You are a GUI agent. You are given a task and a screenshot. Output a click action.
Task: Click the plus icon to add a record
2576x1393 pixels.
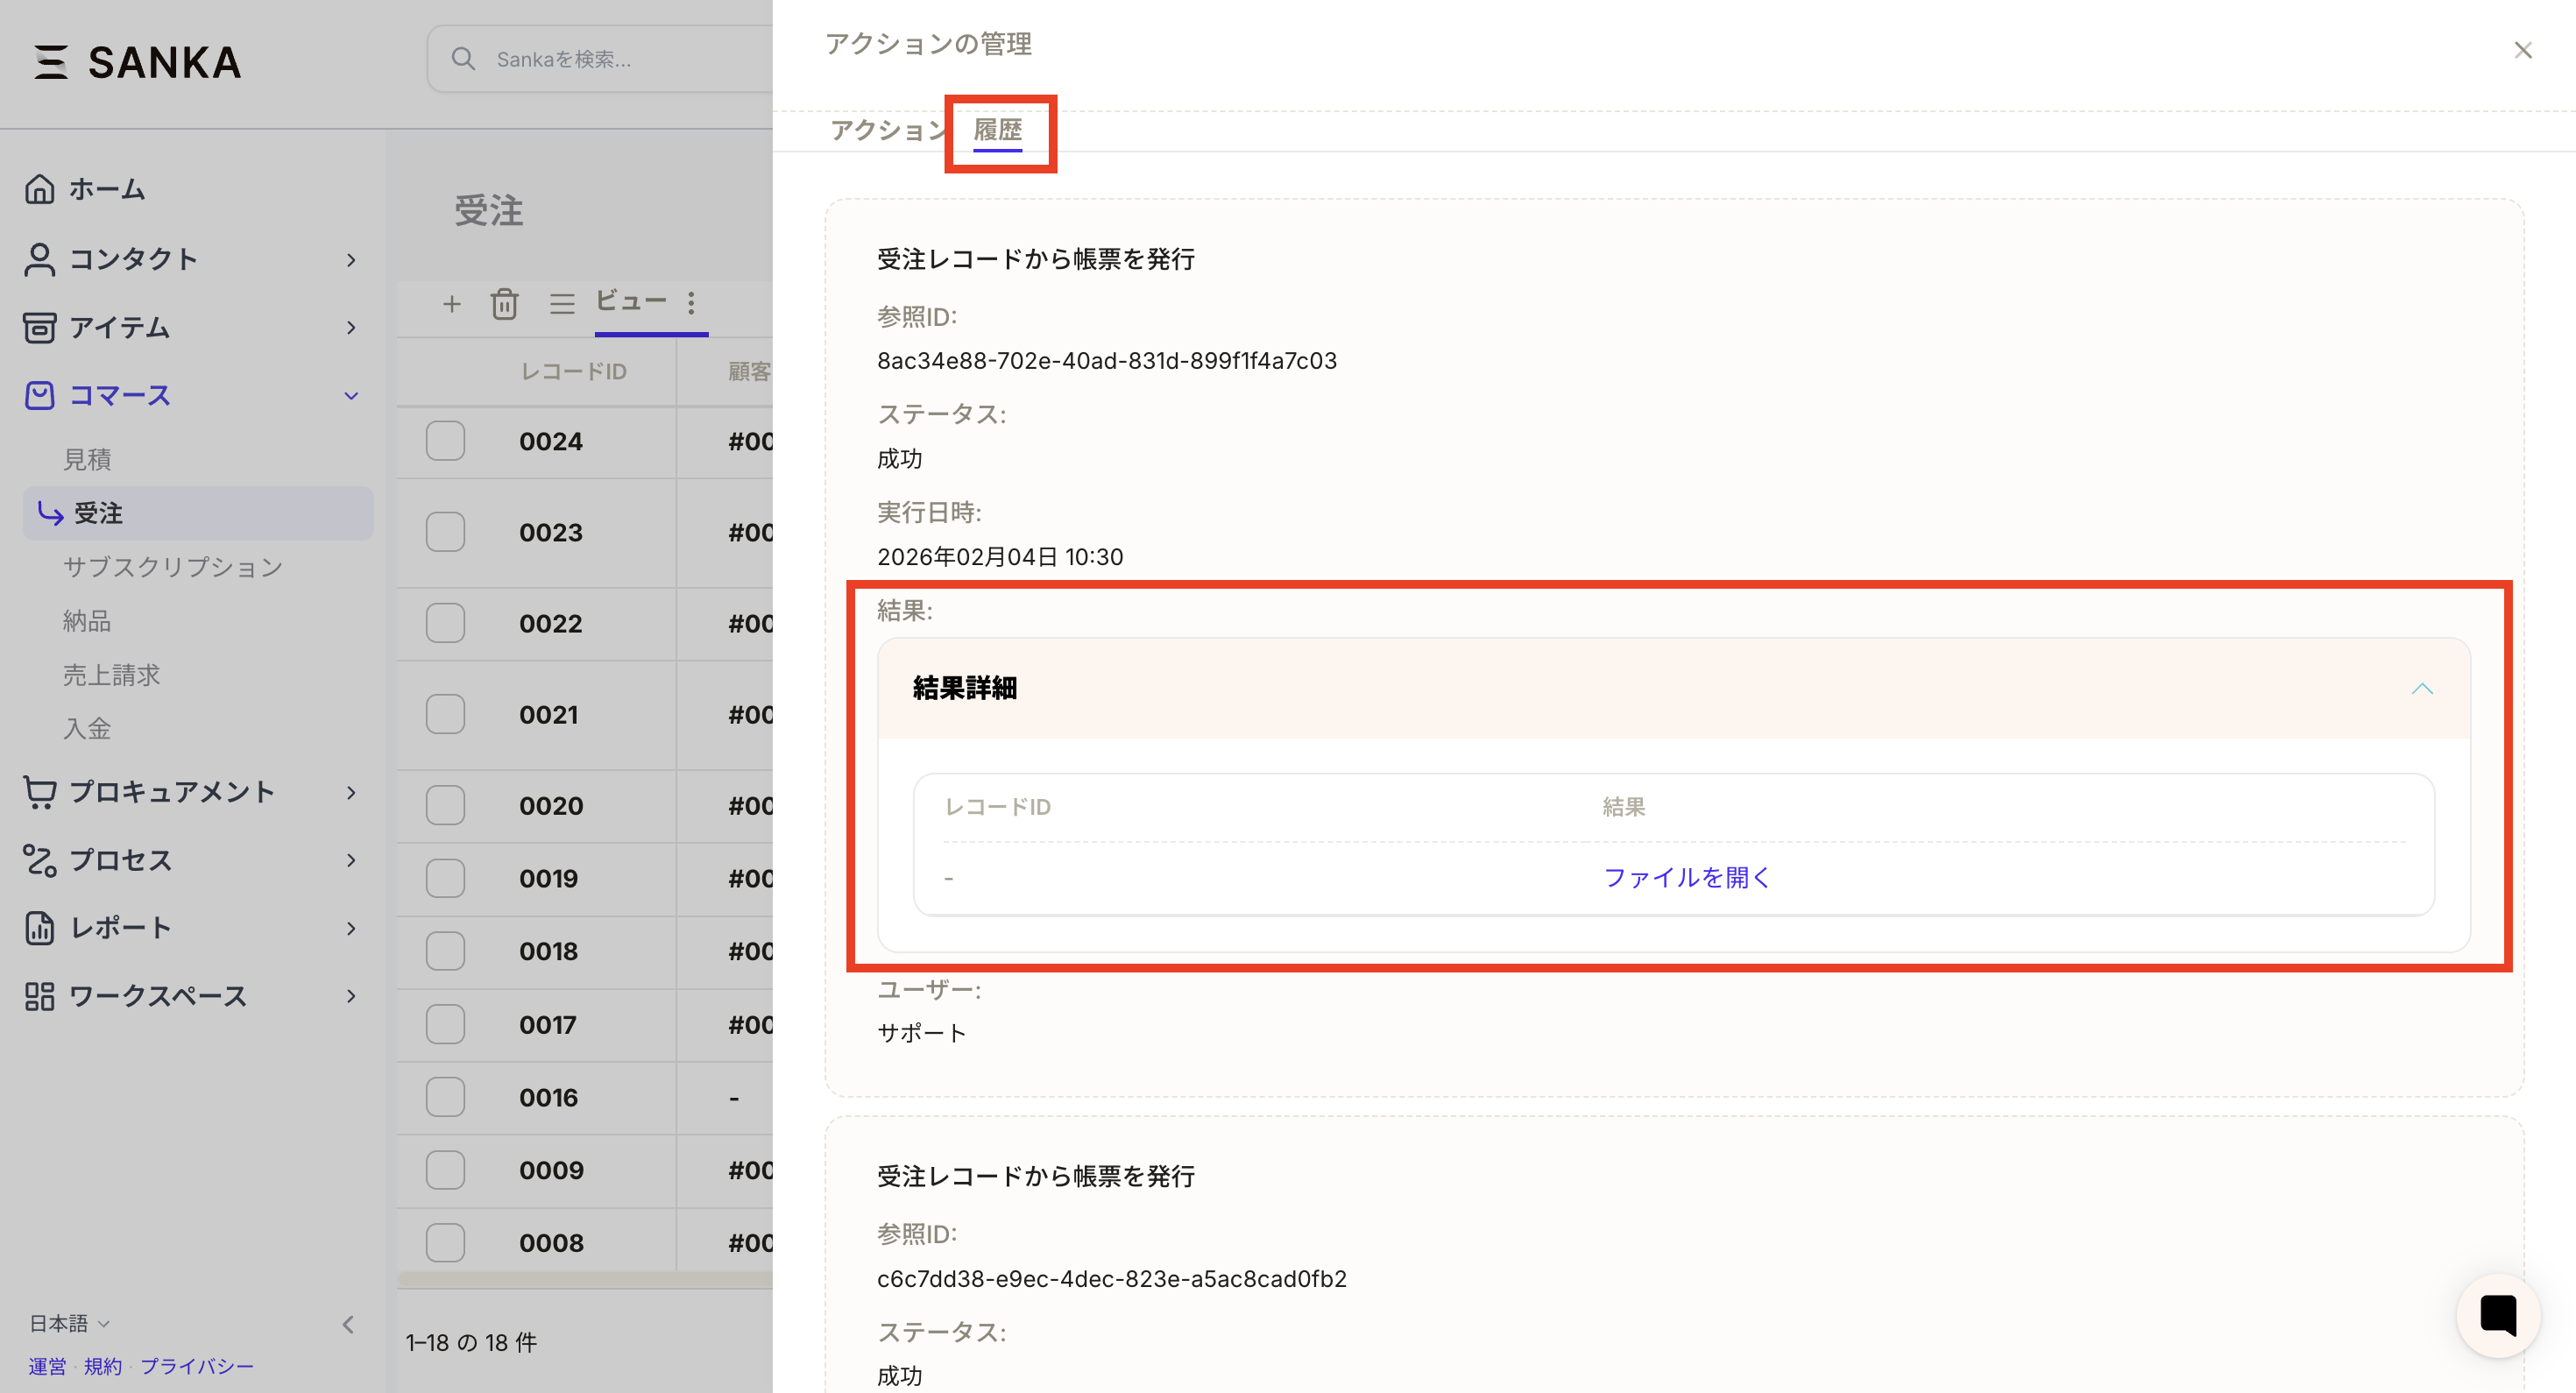point(452,303)
